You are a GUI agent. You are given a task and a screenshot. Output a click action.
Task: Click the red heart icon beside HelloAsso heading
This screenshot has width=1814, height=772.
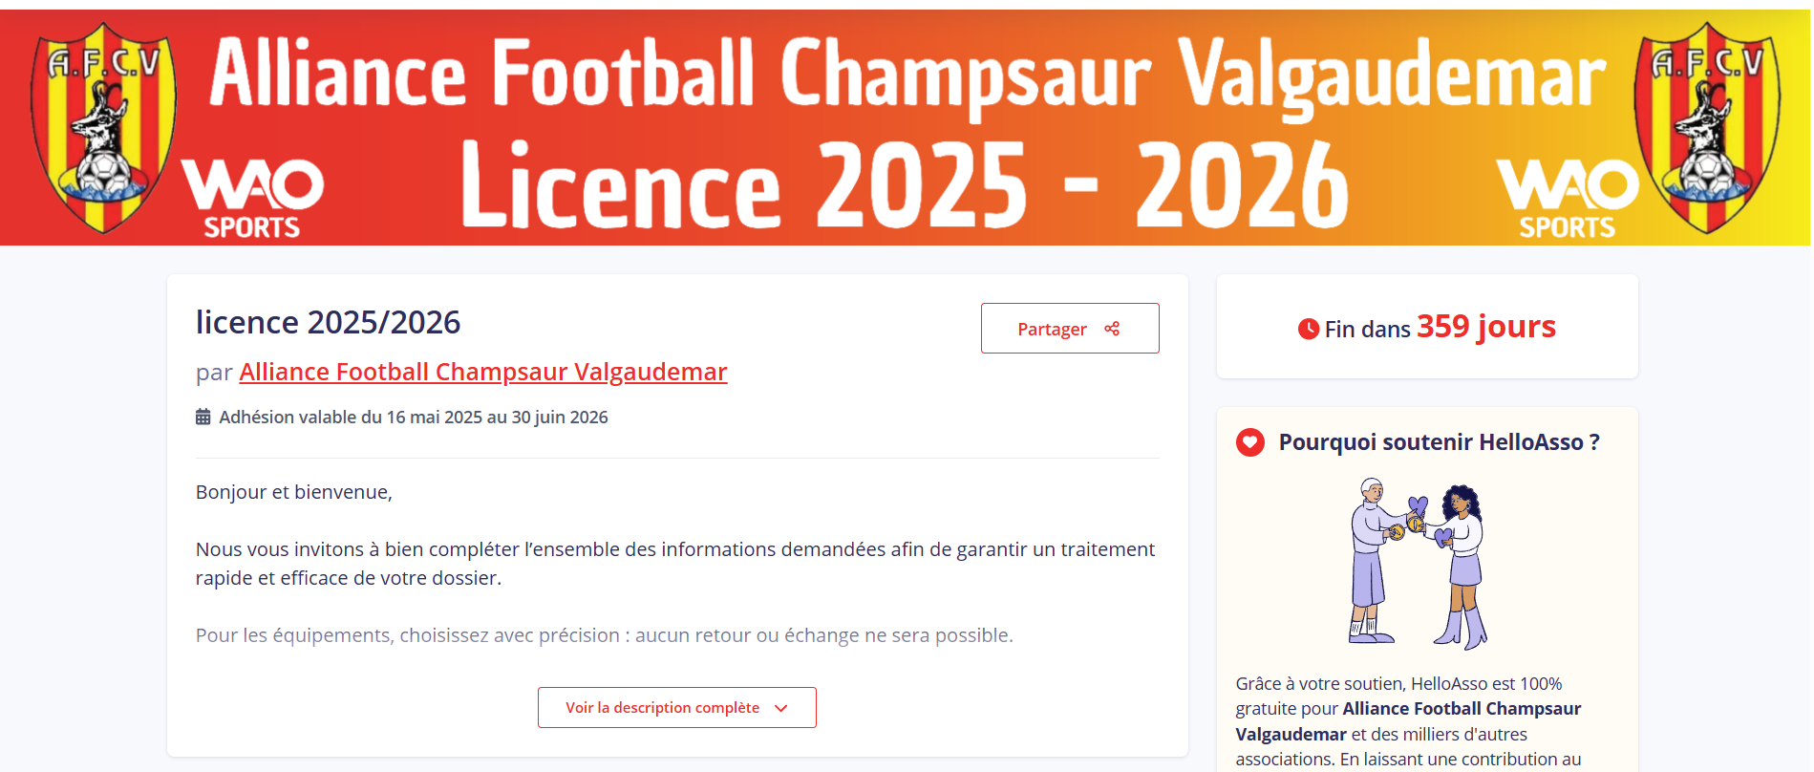[1249, 442]
